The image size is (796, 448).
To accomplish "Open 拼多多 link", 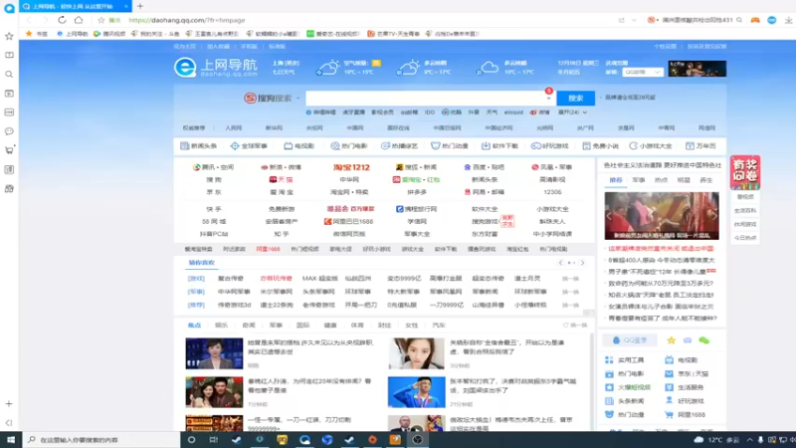I will 417,192.
